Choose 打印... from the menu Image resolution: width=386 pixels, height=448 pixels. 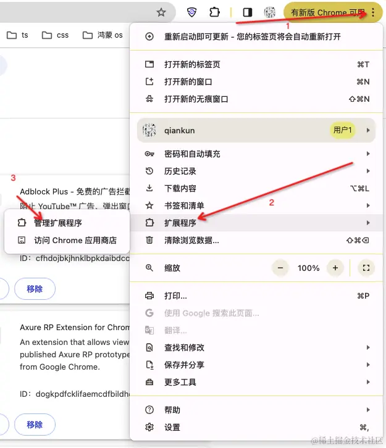pyautogui.click(x=256, y=296)
